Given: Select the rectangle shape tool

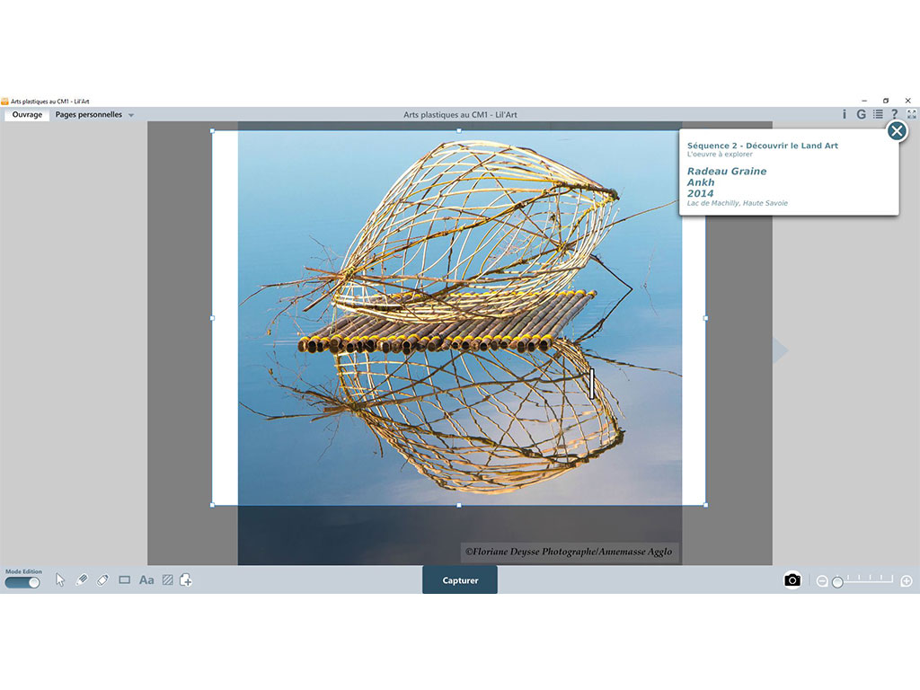Looking at the screenshot, I should [125, 580].
